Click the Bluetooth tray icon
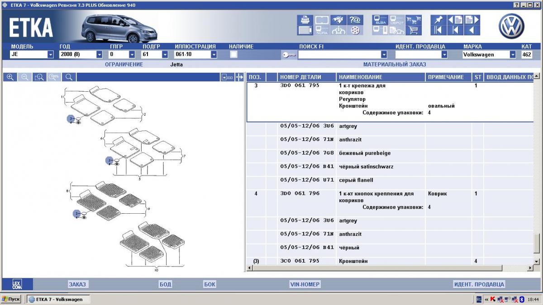Image resolution: width=543 pixels, height=305 pixels. click(x=521, y=299)
